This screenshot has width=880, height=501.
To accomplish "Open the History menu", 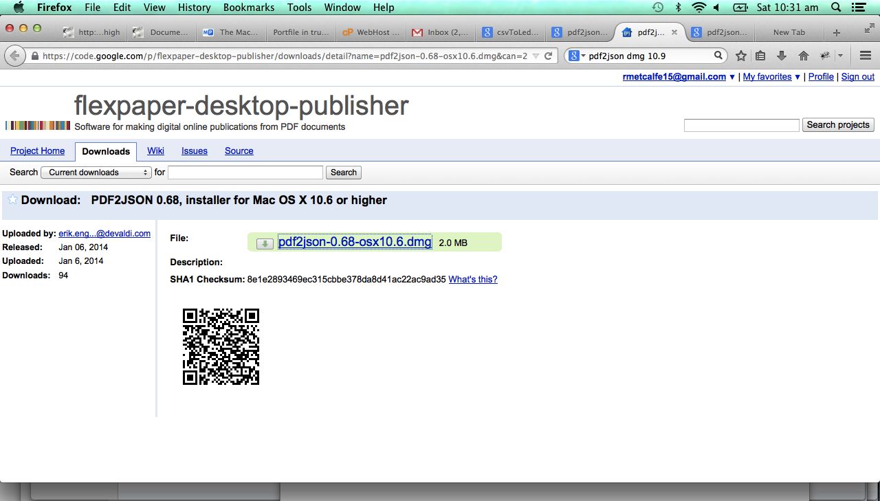I will (x=194, y=8).
